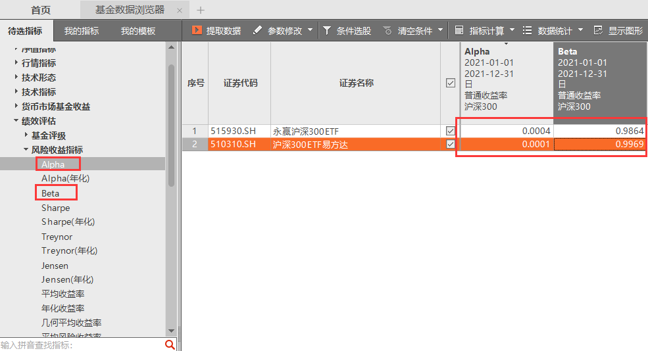Select the Alpha indicator in tree
Image resolution: width=648 pixels, height=351 pixels.
(53, 164)
